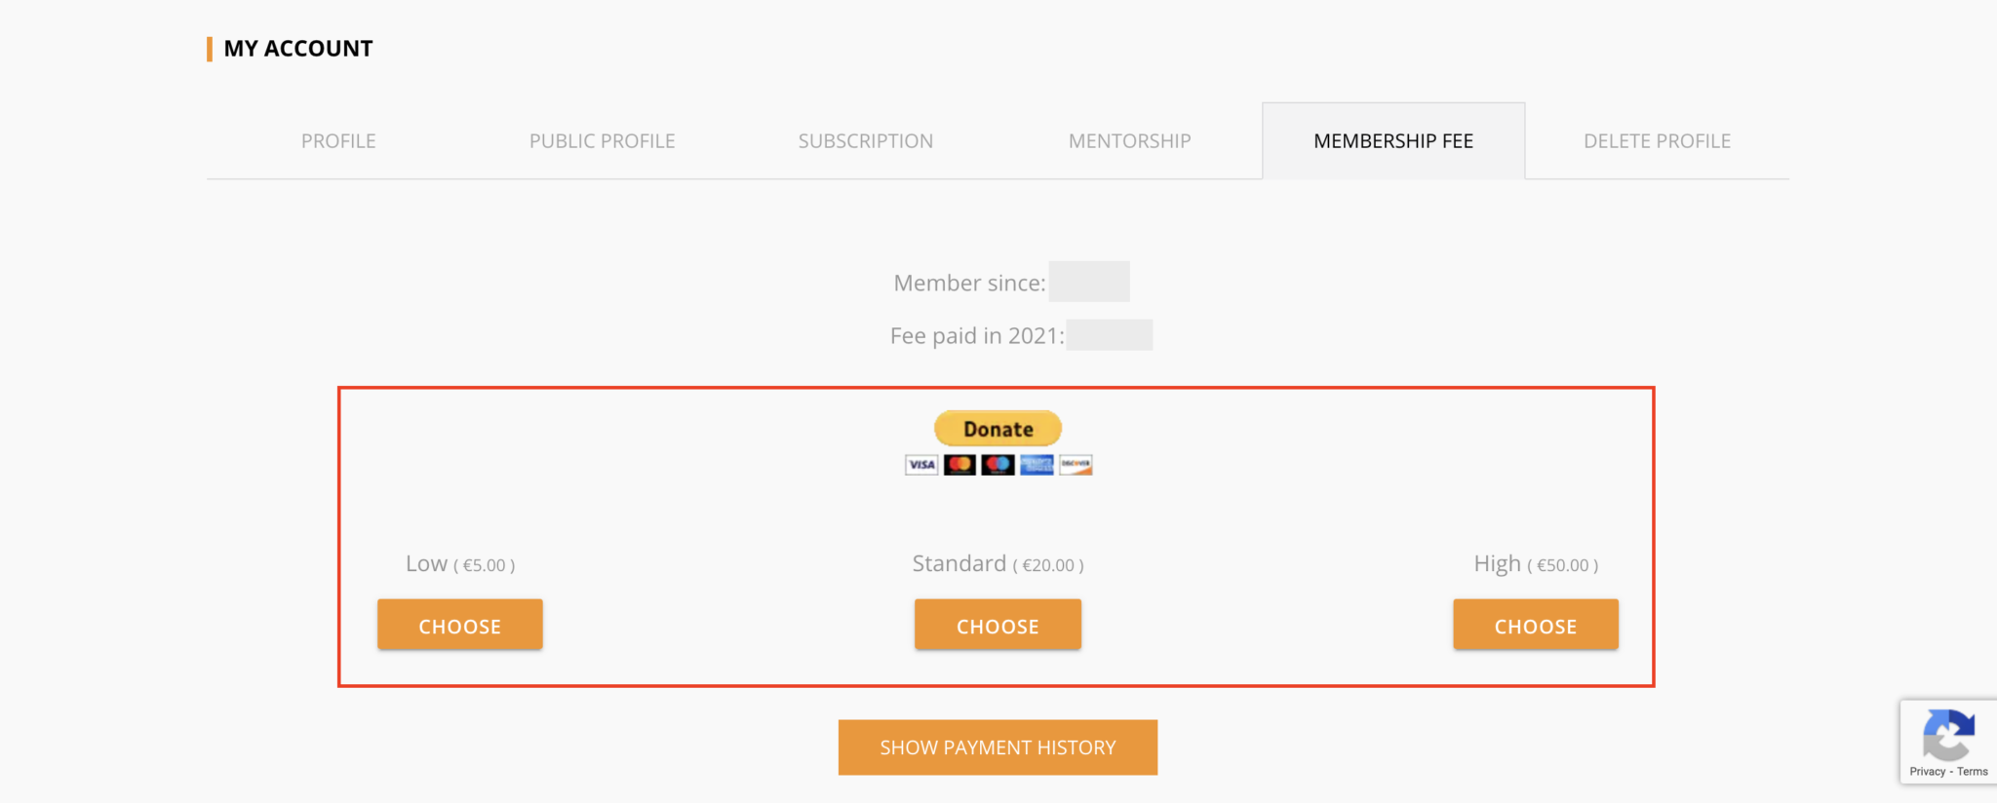This screenshot has height=803, width=1997.
Task: Choose the High €50.00 membership fee
Action: click(1536, 625)
